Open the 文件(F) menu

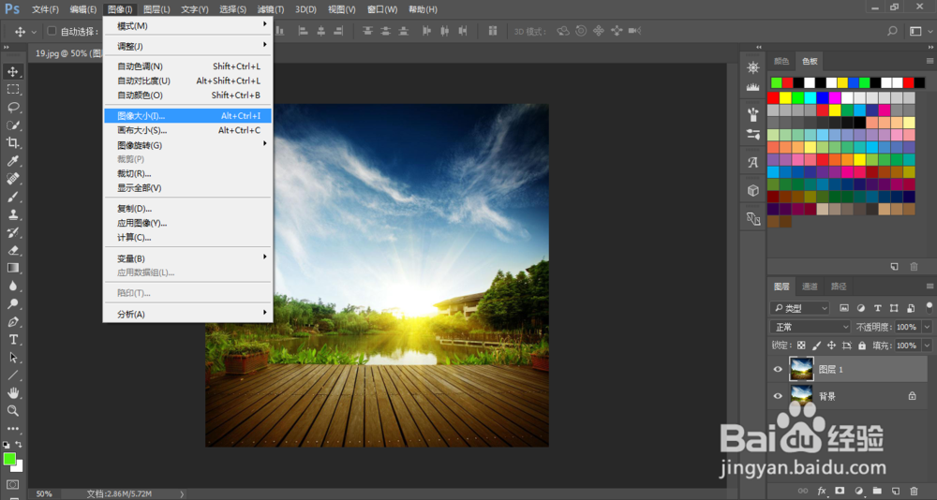click(45, 9)
